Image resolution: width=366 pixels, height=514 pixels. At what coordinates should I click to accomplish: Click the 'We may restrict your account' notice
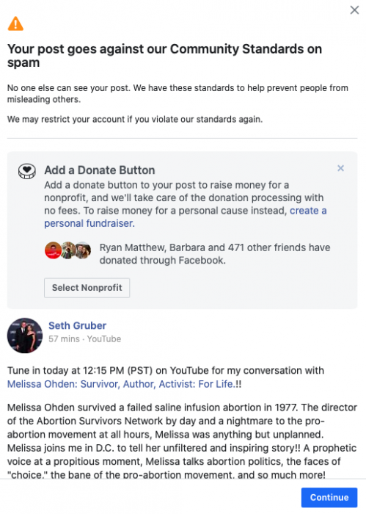pos(135,119)
